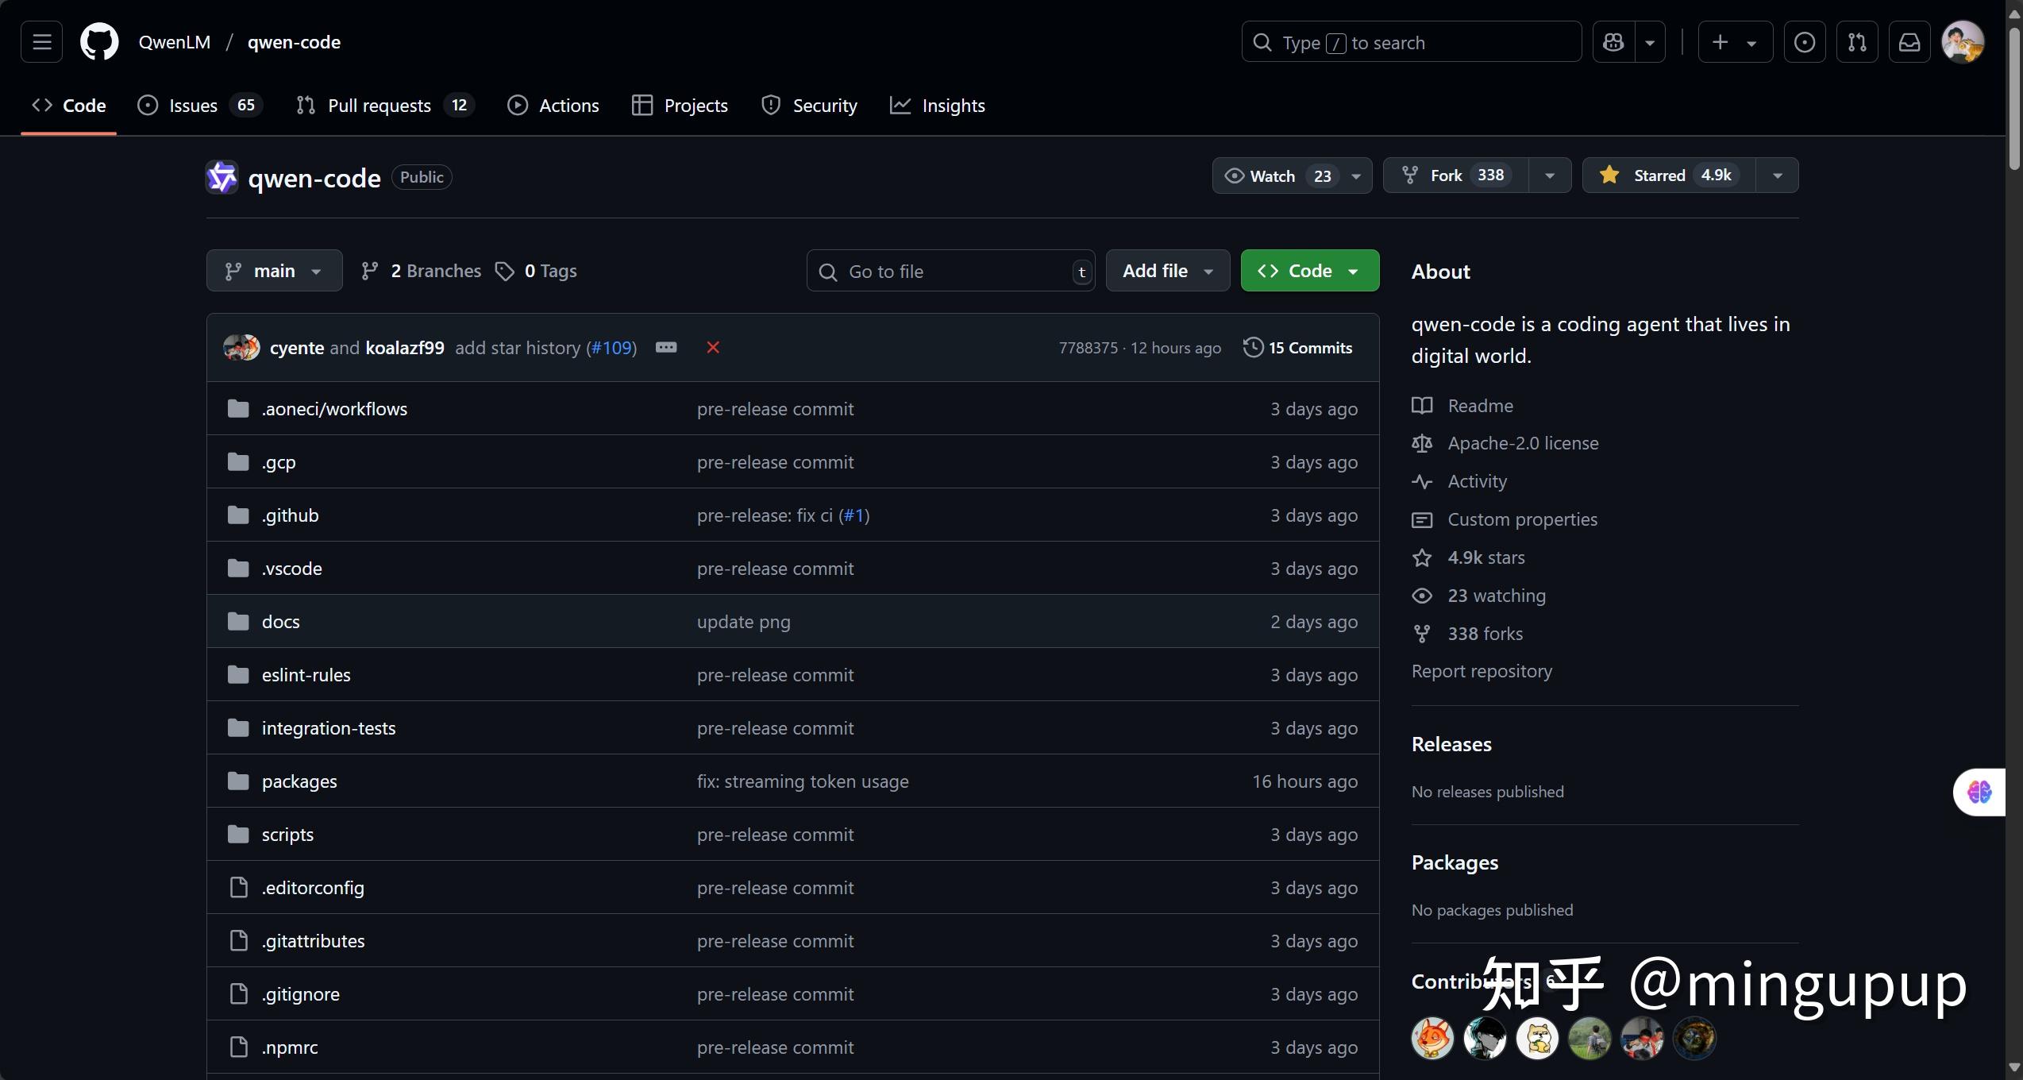Open the Add file dropdown

[x=1167, y=271]
